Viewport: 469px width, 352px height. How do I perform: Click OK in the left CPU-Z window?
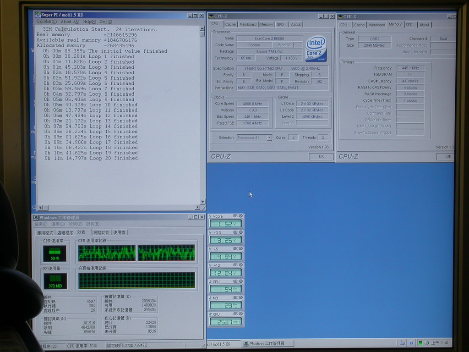click(x=321, y=157)
